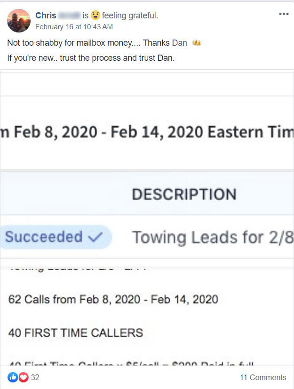The height and width of the screenshot is (389, 294).
Task: View the 32 reactions count
Action: (x=35, y=377)
